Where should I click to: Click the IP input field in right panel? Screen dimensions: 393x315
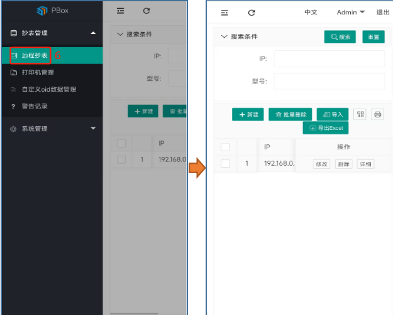pos(329,58)
